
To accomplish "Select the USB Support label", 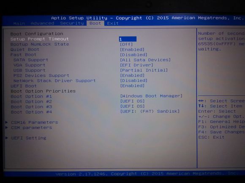I will coord(30,70).
